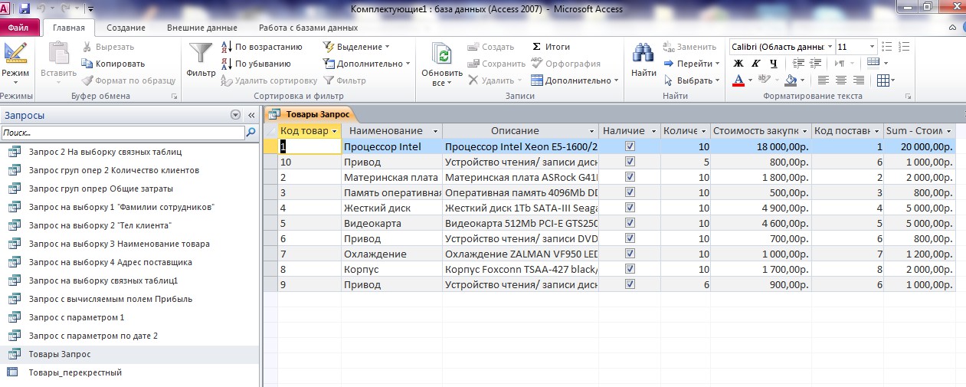Toggle Наличие checkbox for Видеокарта
966x387 pixels.
(630, 223)
